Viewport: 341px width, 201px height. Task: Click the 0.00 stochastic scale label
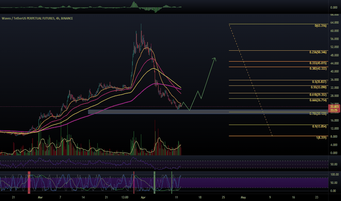[x=333, y=191]
